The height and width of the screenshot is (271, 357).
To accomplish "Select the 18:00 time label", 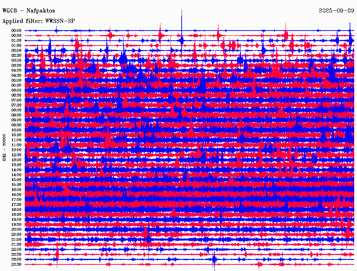I will click(16, 210).
